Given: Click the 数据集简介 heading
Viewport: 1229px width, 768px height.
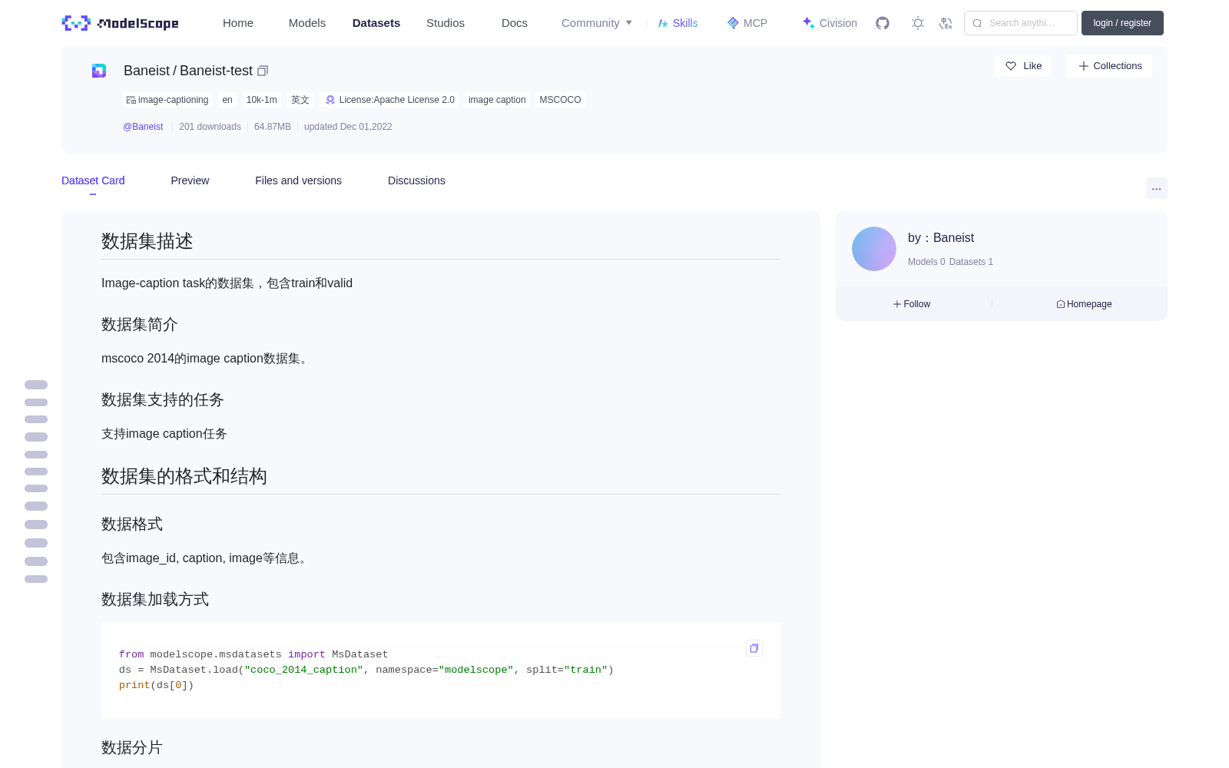Looking at the screenshot, I should point(140,325).
